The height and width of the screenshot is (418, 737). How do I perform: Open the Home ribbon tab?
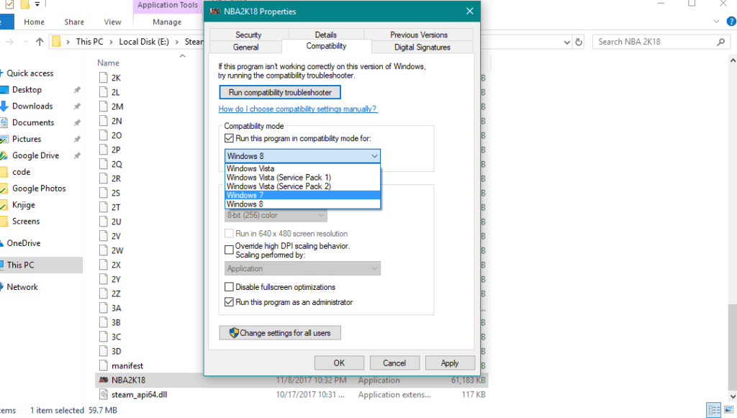34,22
